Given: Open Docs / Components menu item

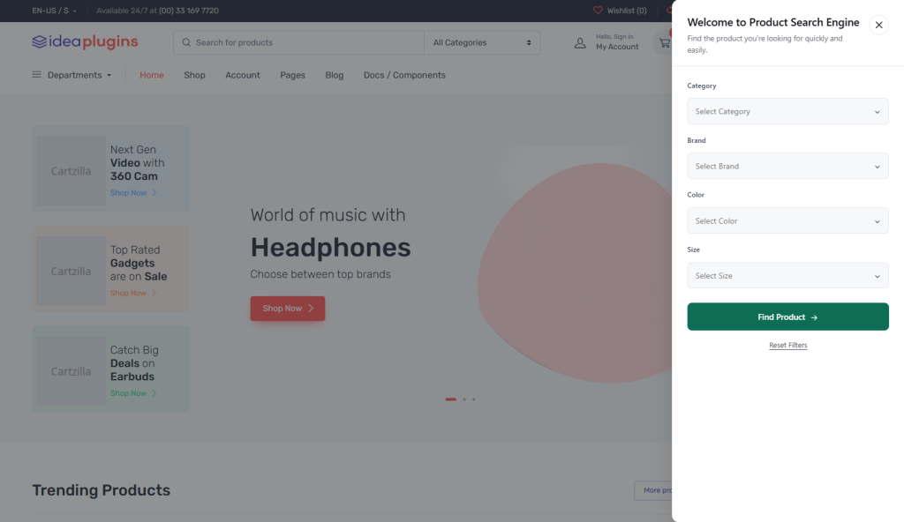Looking at the screenshot, I should point(404,75).
